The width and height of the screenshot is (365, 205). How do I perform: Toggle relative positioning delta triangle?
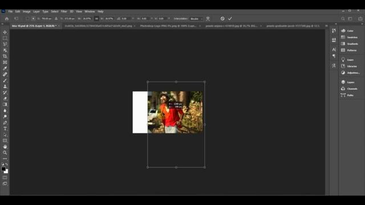pyautogui.click(x=56, y=19)
